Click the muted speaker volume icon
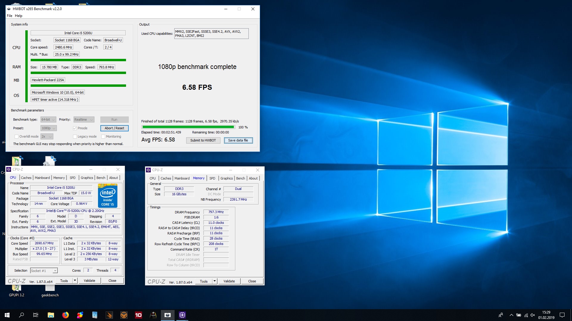The image size is (572, 321). 533,315
